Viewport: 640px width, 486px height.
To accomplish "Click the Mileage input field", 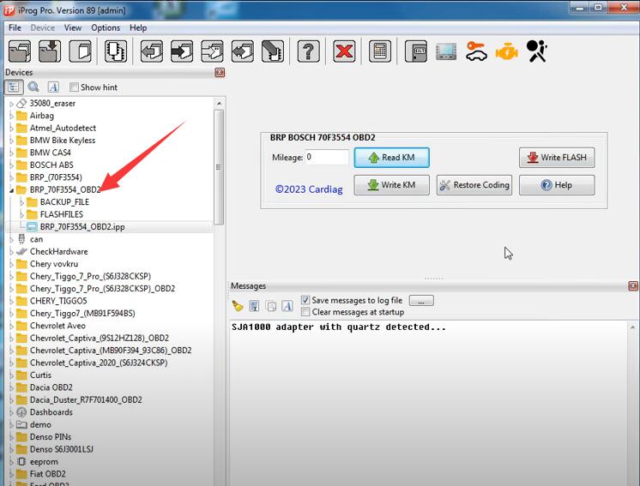I will tap(327, 157).
